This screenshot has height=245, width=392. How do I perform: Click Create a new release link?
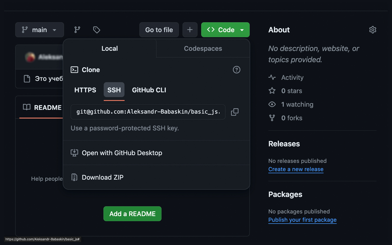coord(296,169)
